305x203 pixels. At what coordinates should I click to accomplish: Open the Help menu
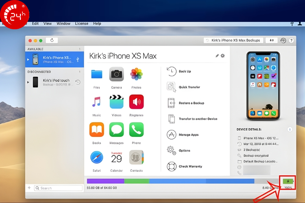tap(97, 24)
